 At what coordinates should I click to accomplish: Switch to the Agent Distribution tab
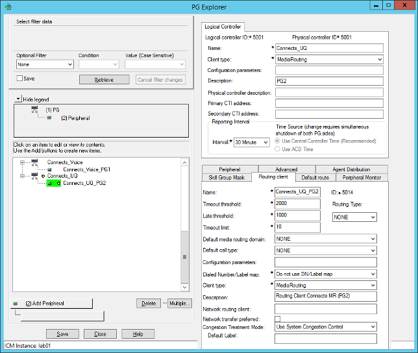coord(351,169)
